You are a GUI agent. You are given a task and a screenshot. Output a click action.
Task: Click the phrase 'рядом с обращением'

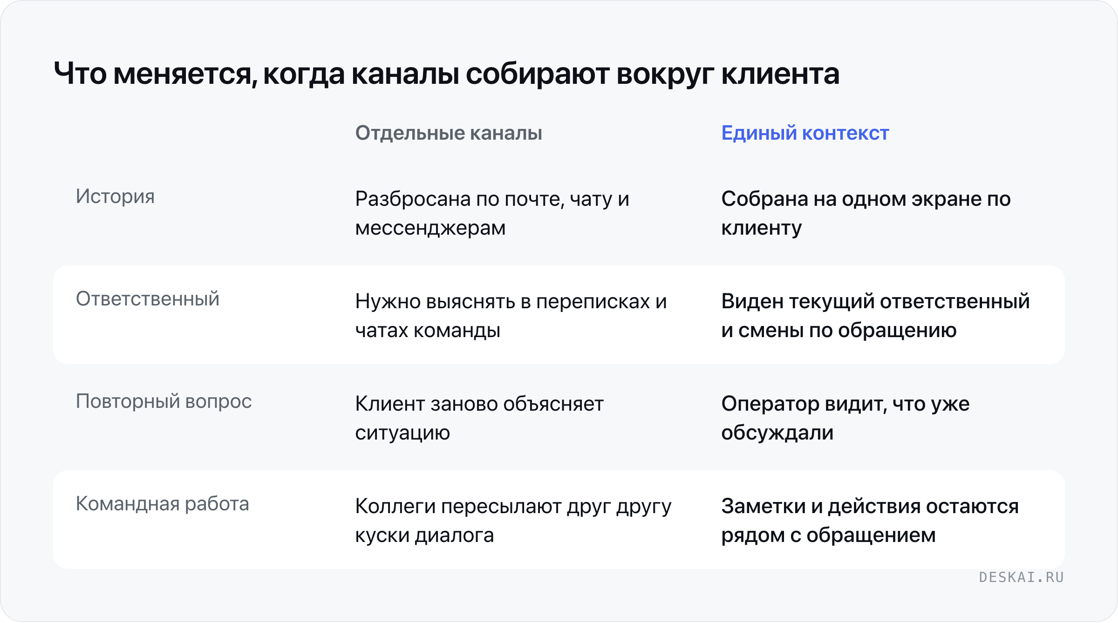tap(828, 536)
